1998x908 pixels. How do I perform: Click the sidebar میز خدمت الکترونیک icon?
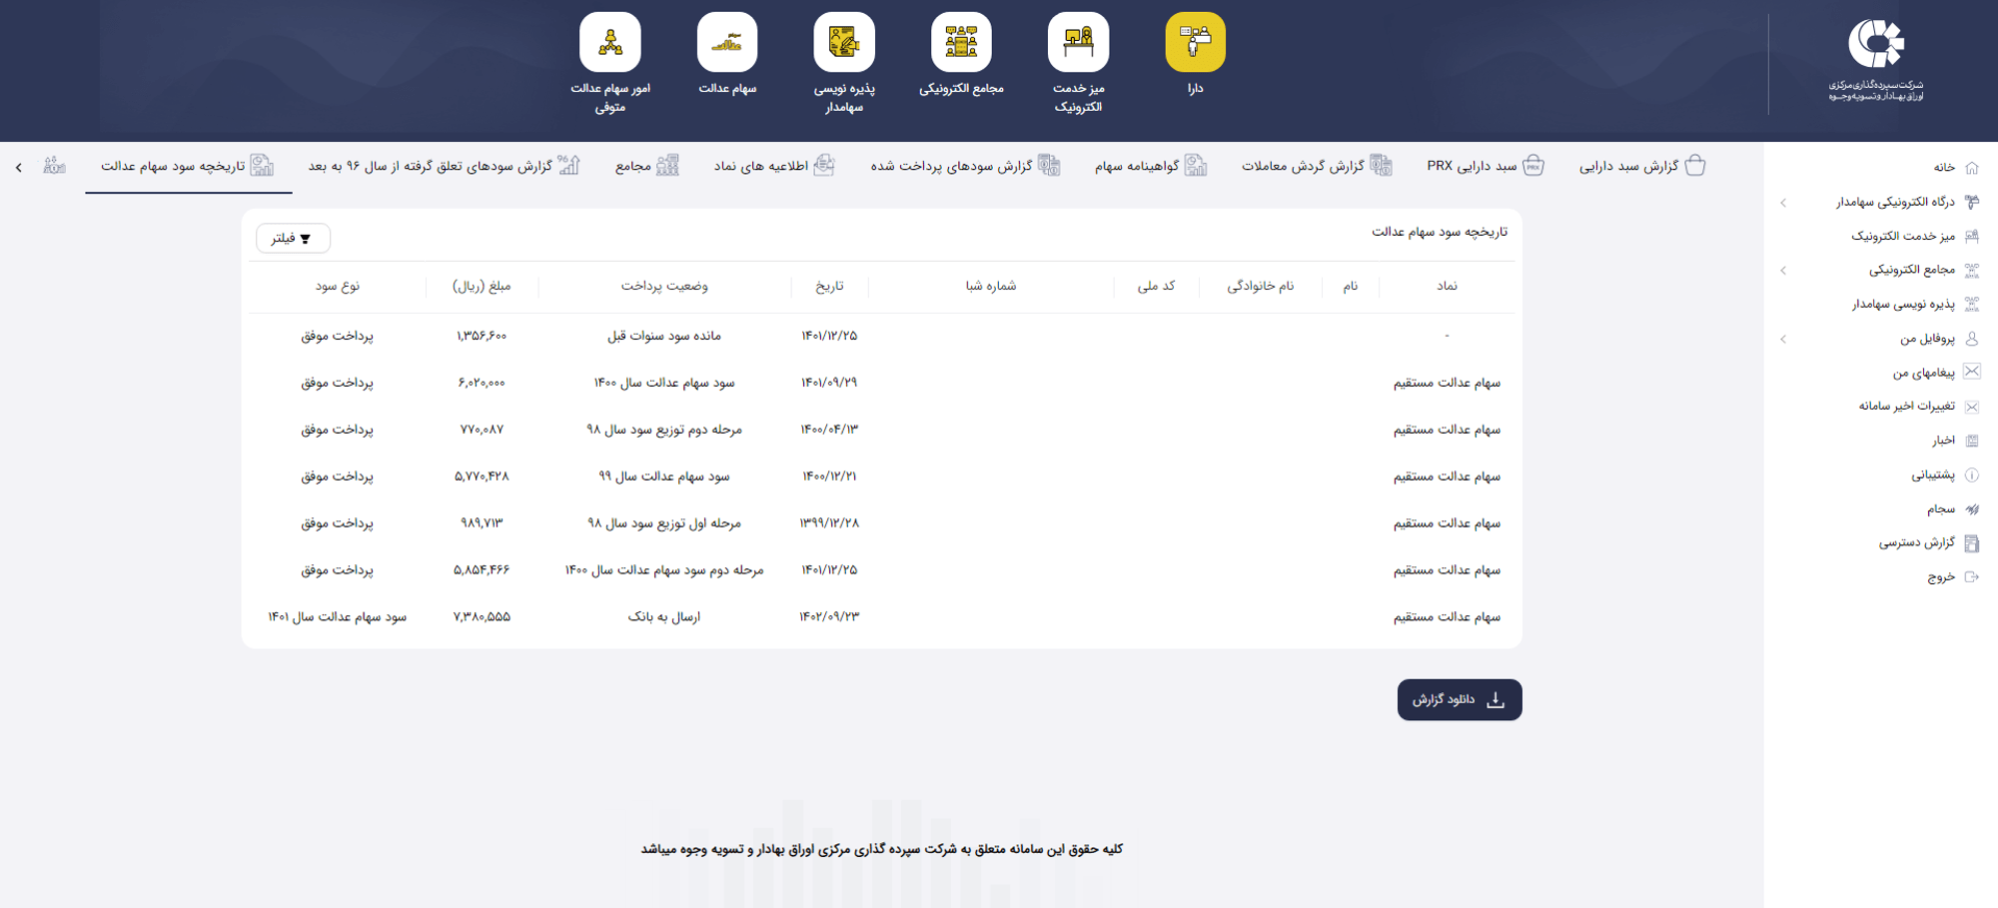click(1972, 236)
